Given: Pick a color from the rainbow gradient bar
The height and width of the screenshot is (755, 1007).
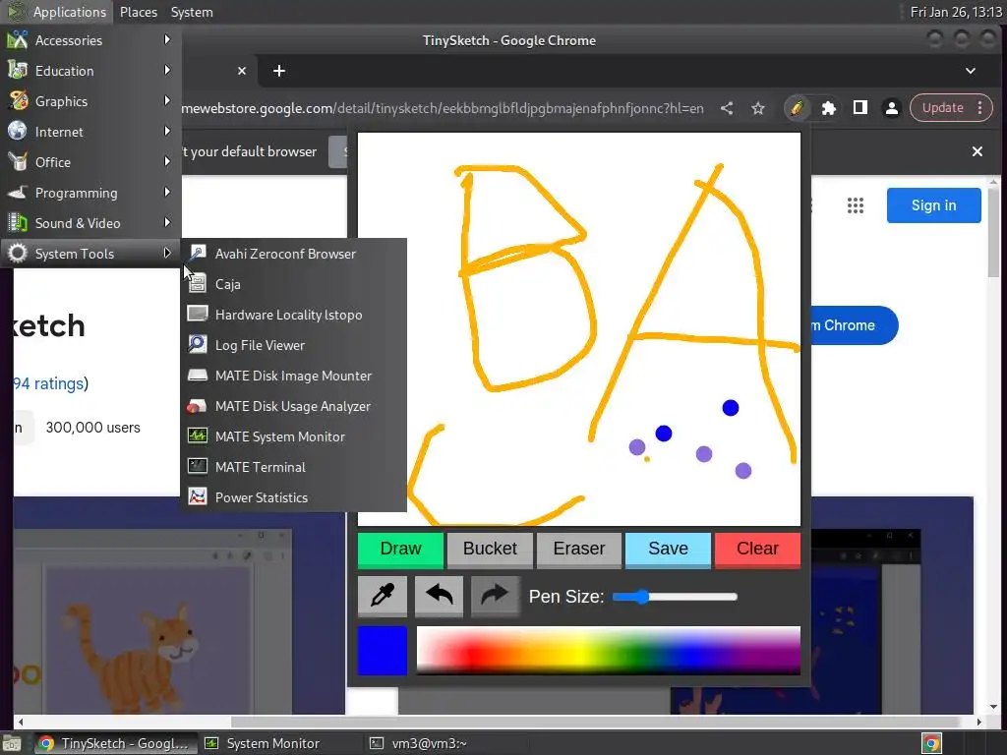Looking at the screenshot, I should (x=608, y=651).
